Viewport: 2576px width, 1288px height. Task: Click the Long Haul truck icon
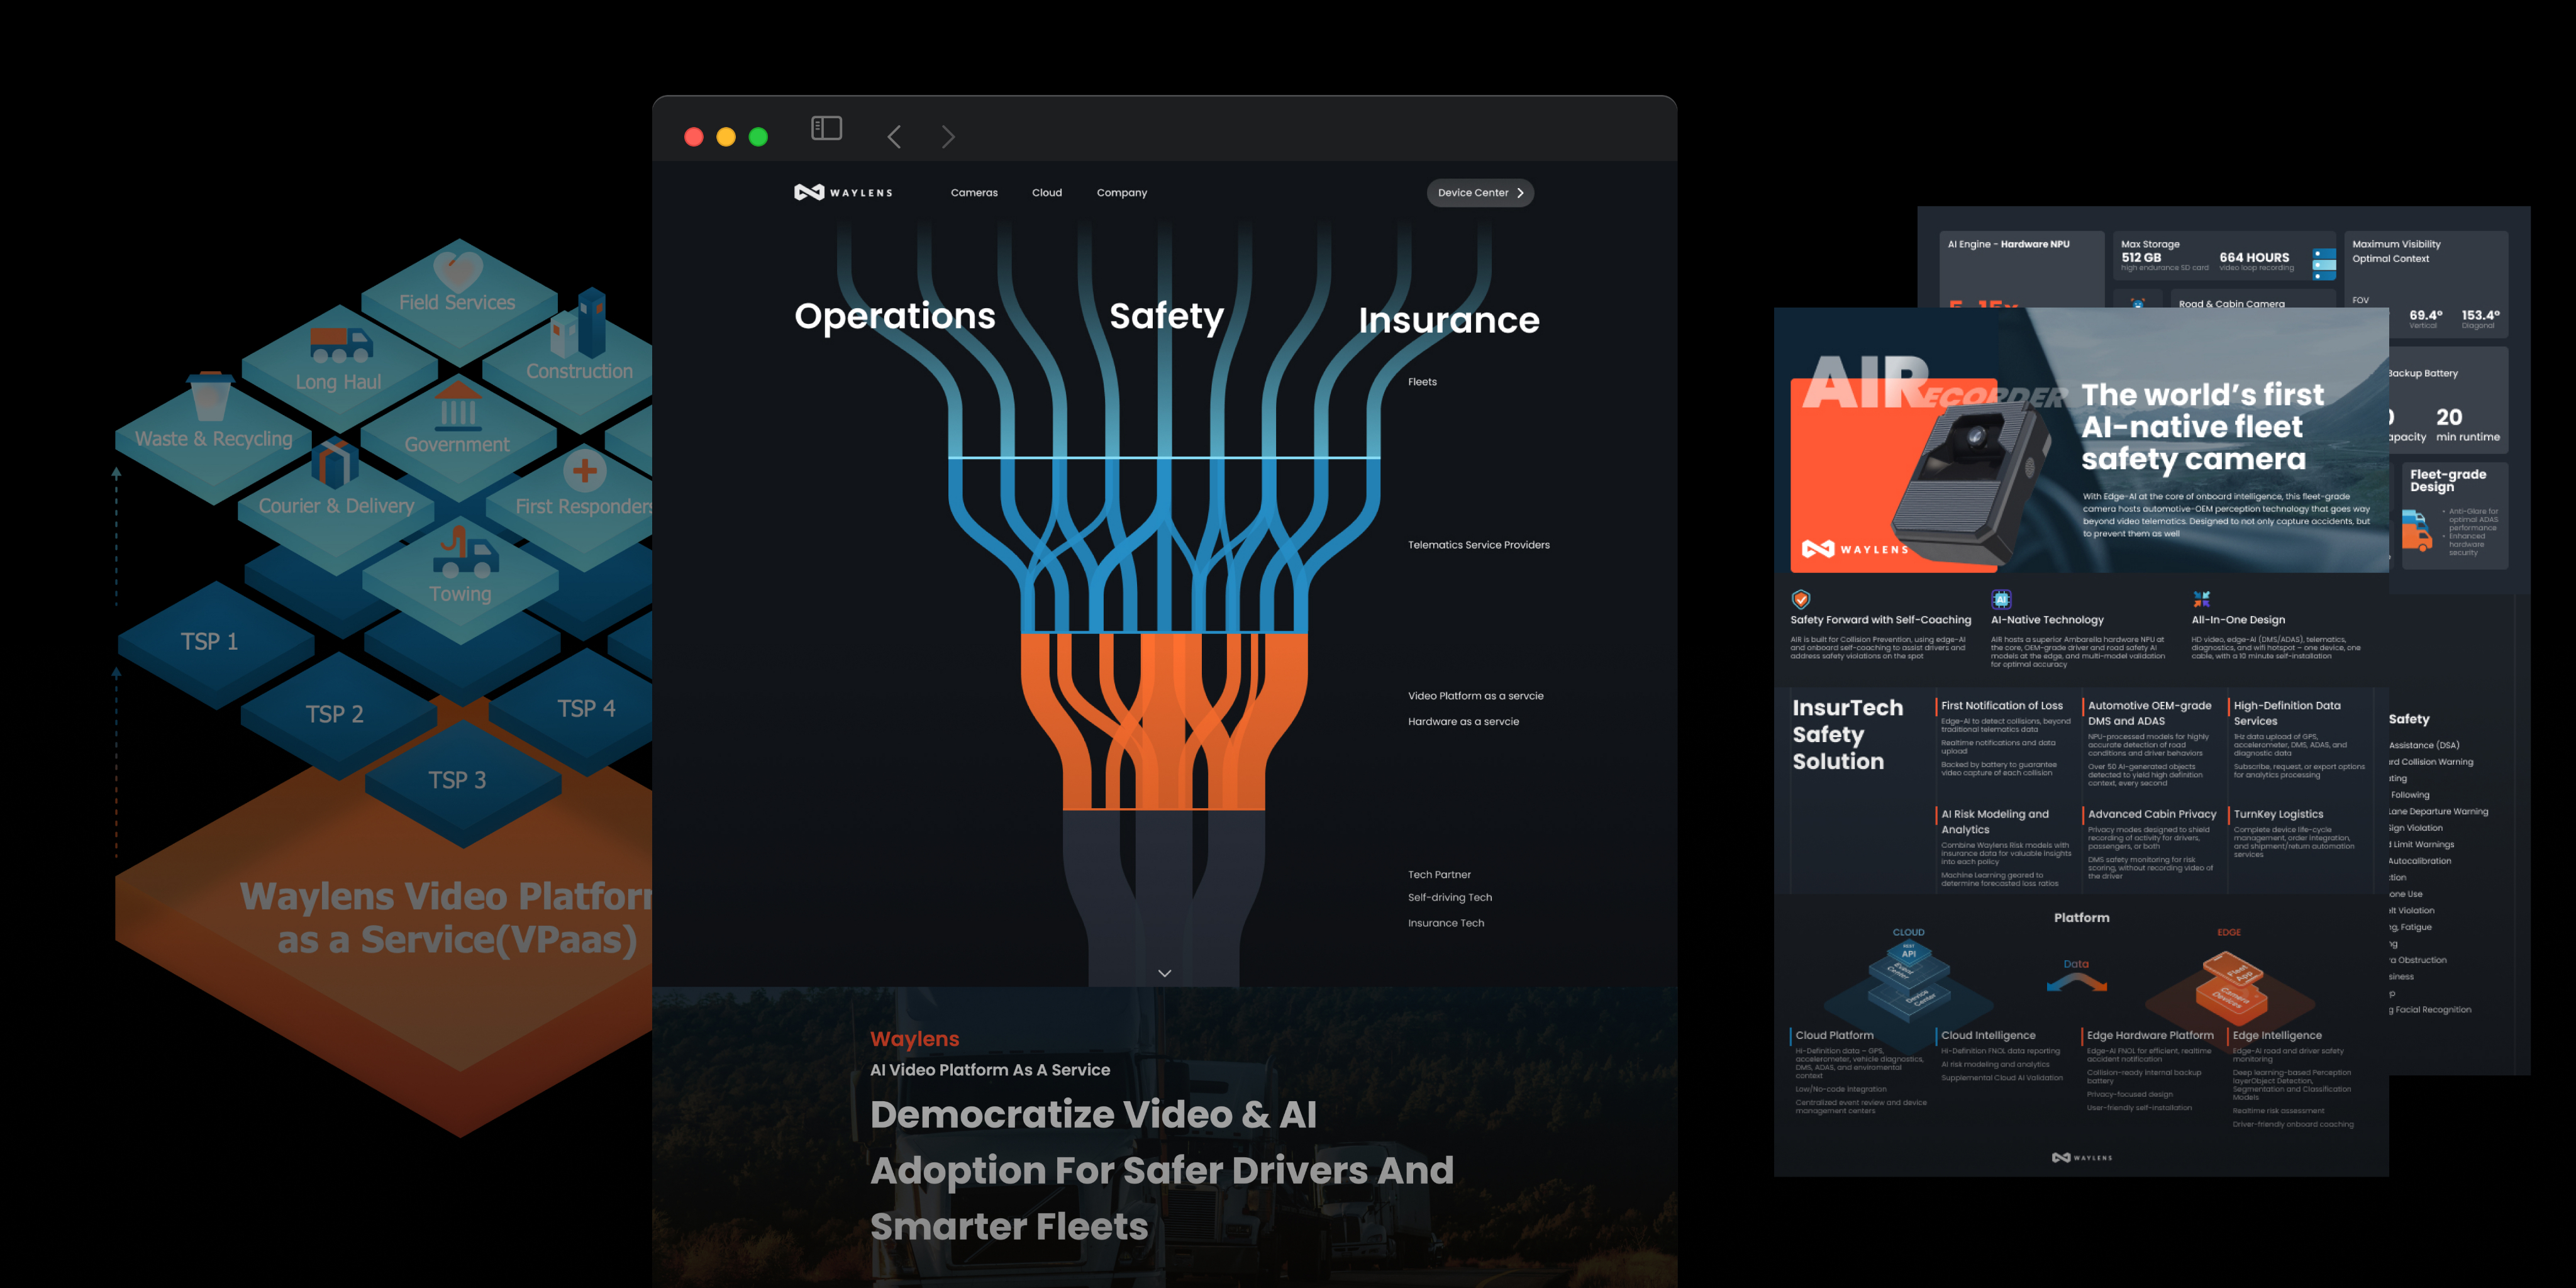(340, 344)
